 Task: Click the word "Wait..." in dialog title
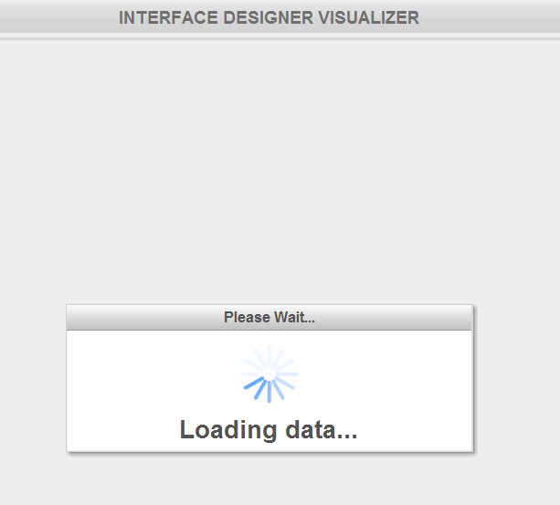[x=294, y=318]
